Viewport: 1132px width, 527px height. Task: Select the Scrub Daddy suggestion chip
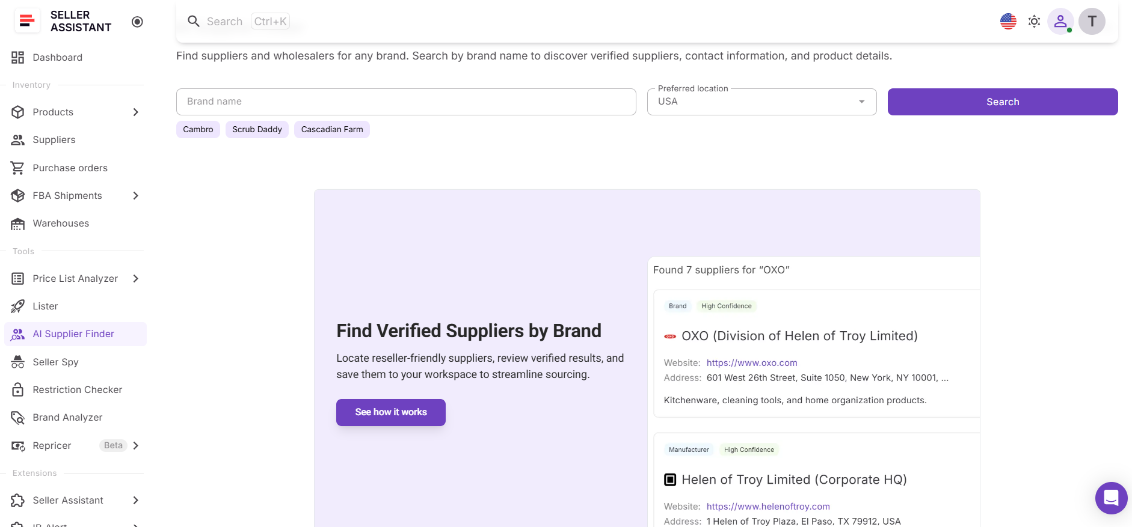257,129
